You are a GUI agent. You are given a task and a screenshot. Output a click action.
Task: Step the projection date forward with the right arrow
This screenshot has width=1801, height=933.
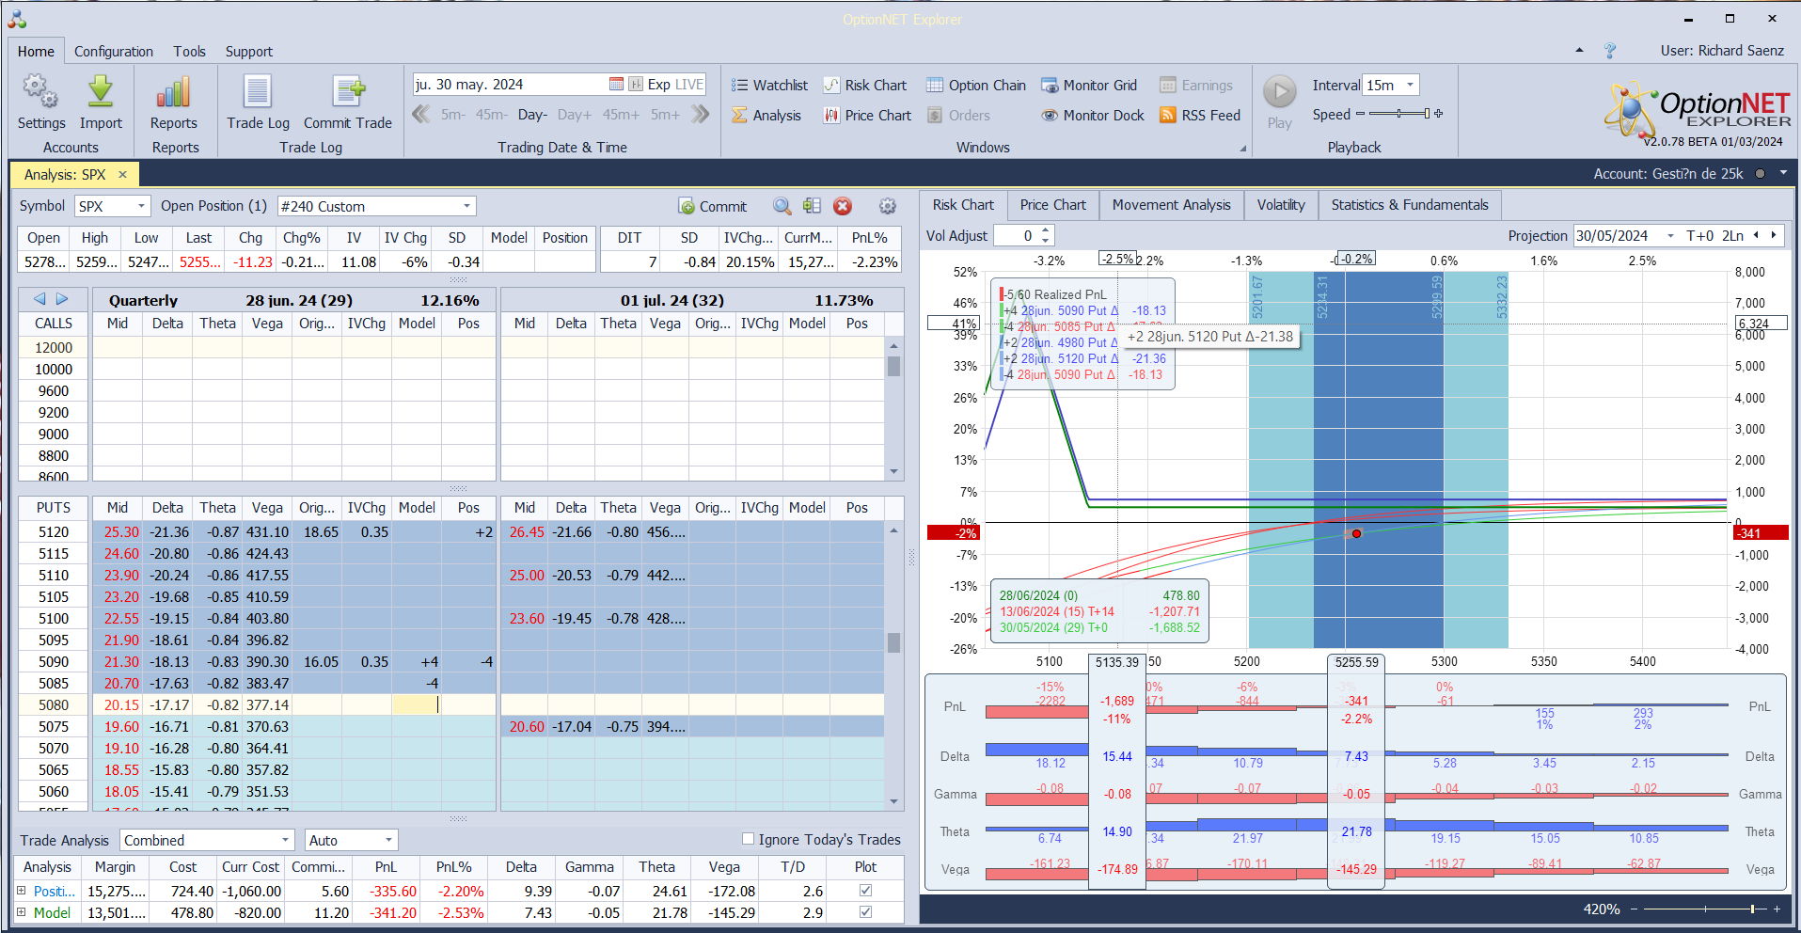point(1774,235)
